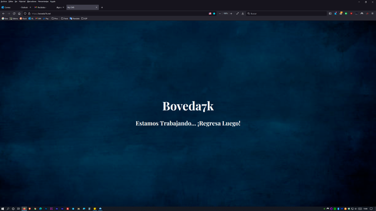Viewport: 376px width, 211px height.
Task: Reset the zoom level percentage
Action: click(x=226, y=13)
